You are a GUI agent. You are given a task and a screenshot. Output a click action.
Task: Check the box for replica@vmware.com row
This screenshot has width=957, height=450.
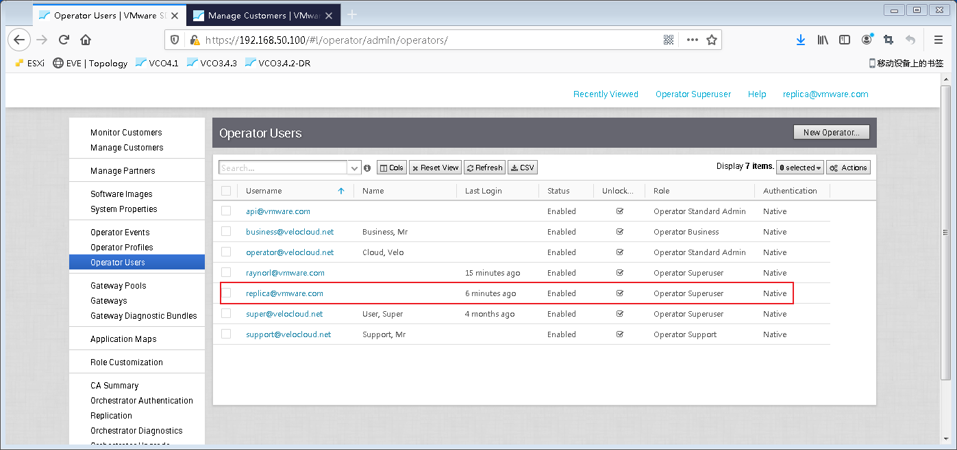pos(226,293)
